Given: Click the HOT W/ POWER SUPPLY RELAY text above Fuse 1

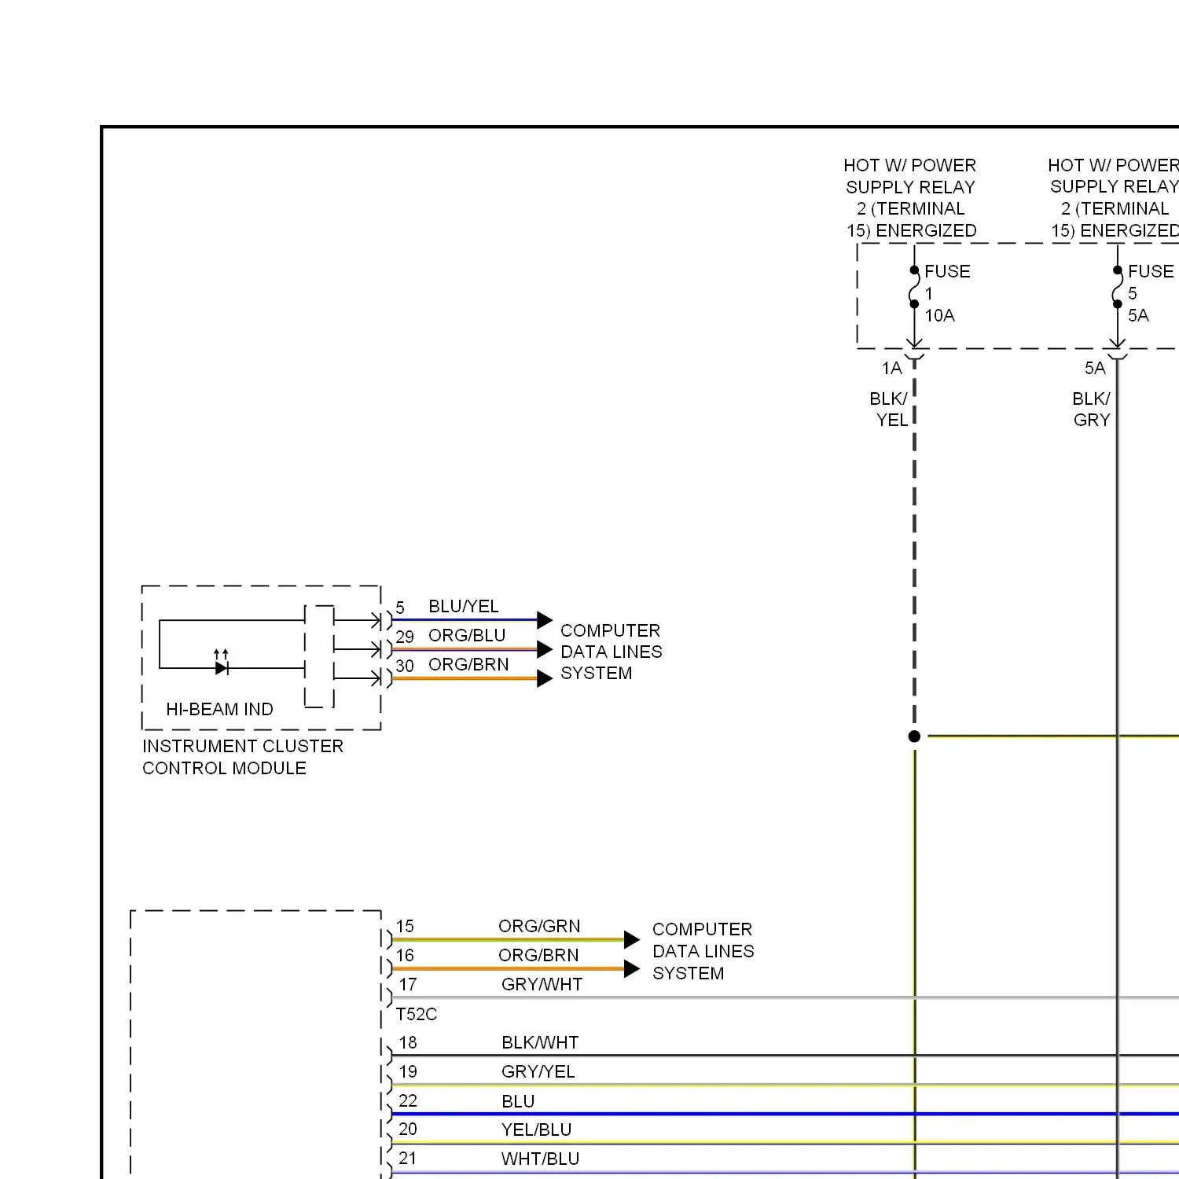Looking at the screenshot, I should 911,197.
